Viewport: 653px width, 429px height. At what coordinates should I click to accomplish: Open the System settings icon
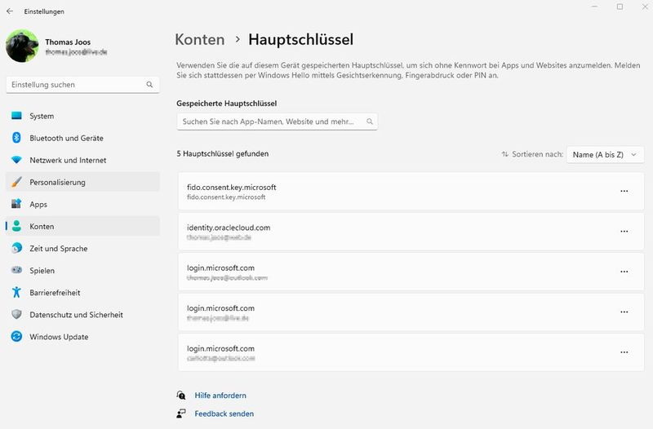click(16, 116)
